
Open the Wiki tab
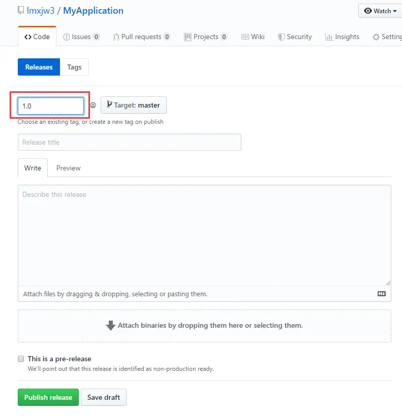253,37
